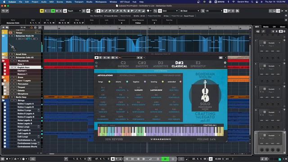Open right zone settings gear icon
This screenshot has height=162, width=288.
[x=284, y=31]
